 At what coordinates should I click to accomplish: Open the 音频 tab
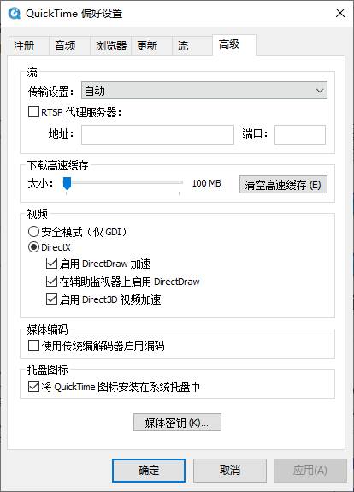[x=69, y=46]
